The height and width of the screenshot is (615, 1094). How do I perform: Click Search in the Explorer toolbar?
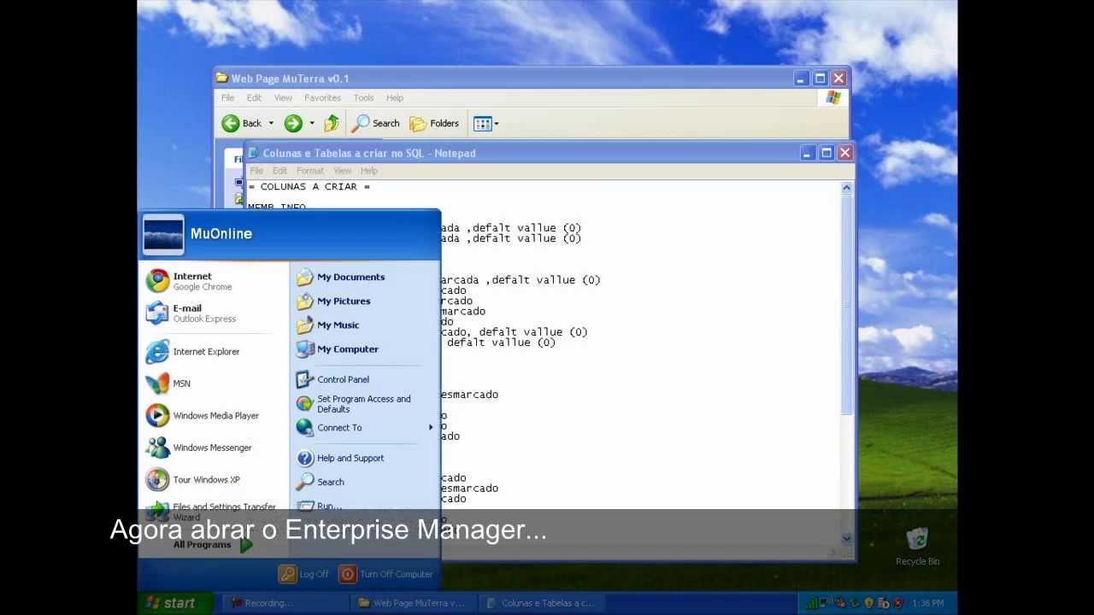tap(376, 124)
